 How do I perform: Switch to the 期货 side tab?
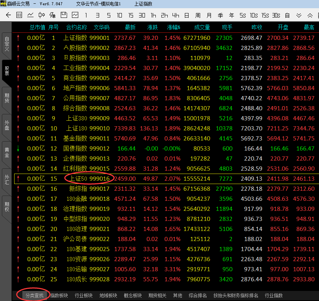pos(7,98)
